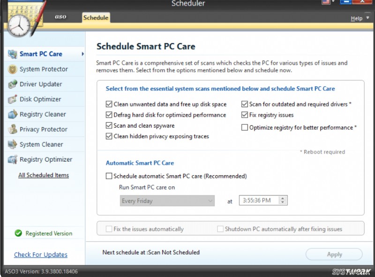Click the Registry Optimizer icon
Viewport: 375px width, 277px height.
13,159
